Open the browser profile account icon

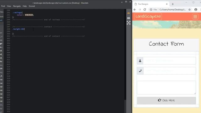196,10
